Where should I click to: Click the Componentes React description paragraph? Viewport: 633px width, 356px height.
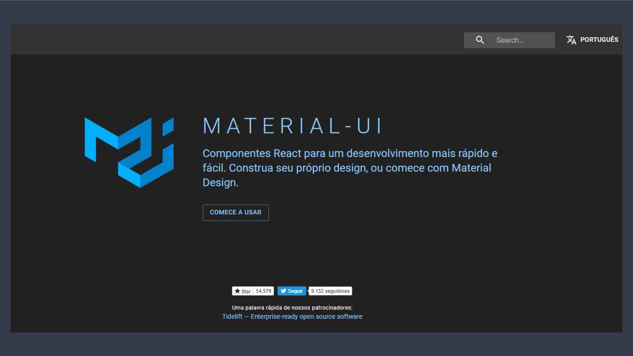pyautogui.click(x=350, y=168)
